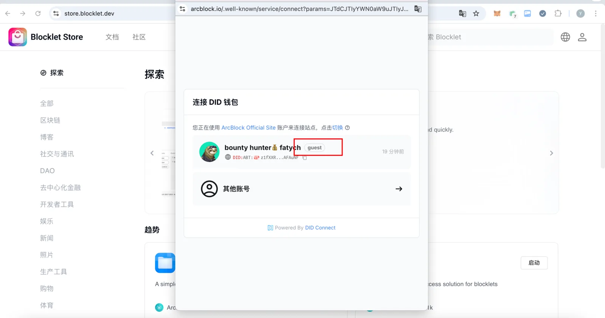Image resolution: width=605 pixels, height=318 pixels.
Task: Select the 娱乐 category
Action: tap(47, 221)
